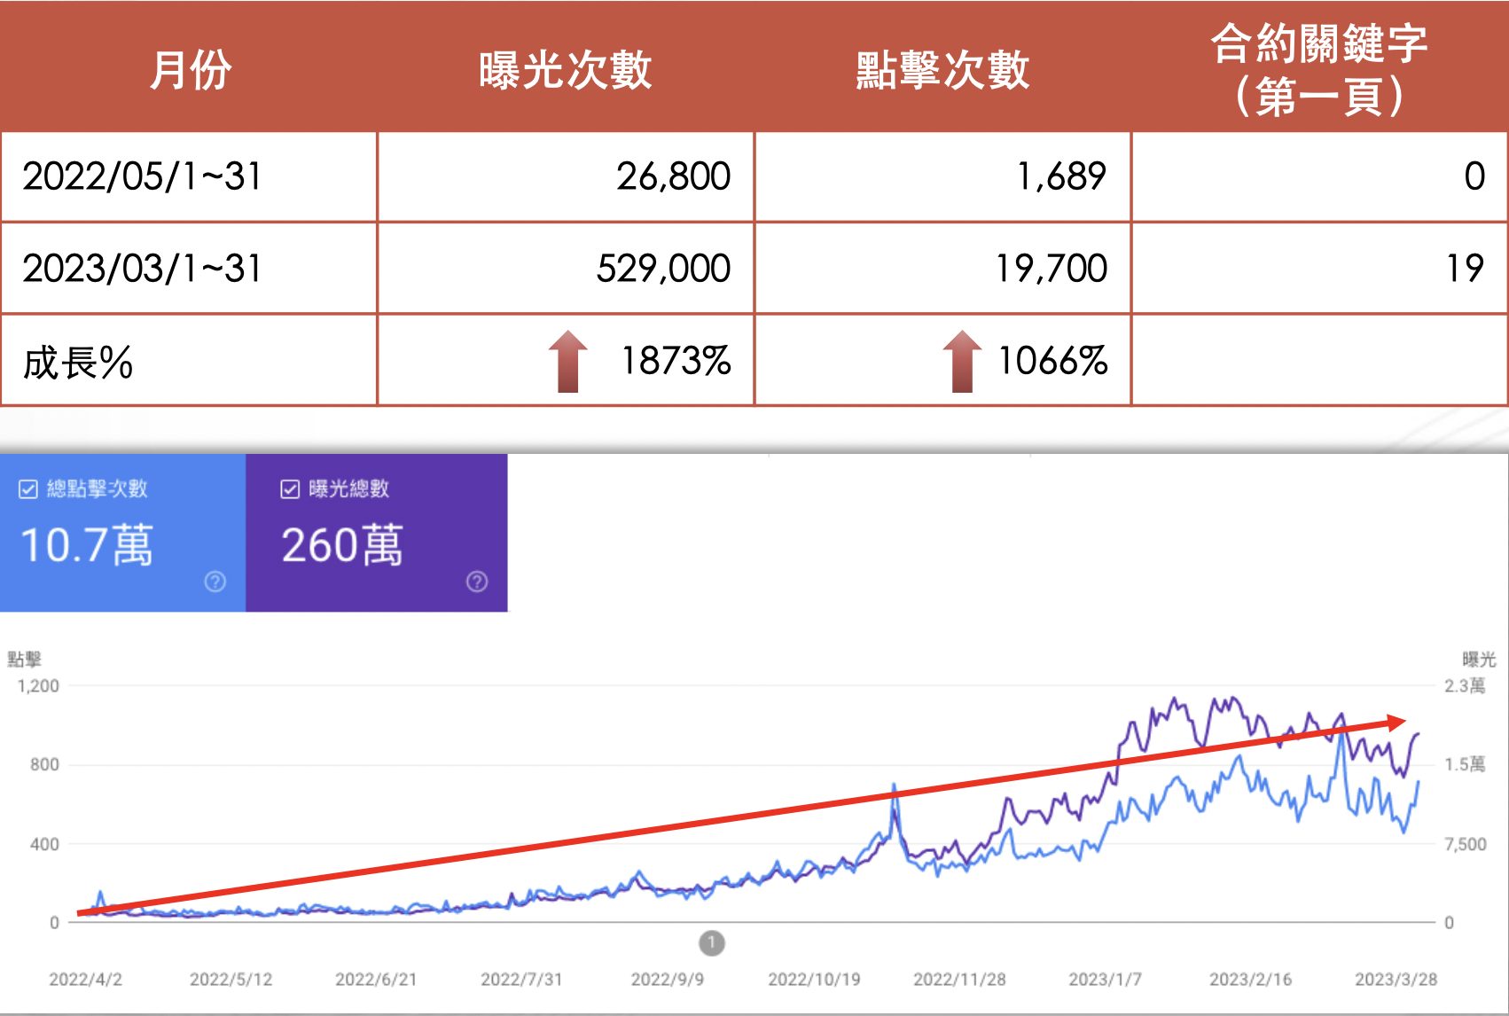Click the up arrow beside 1066%
The width and height of the screenshot is (1509, 1016).
point(962,361)
